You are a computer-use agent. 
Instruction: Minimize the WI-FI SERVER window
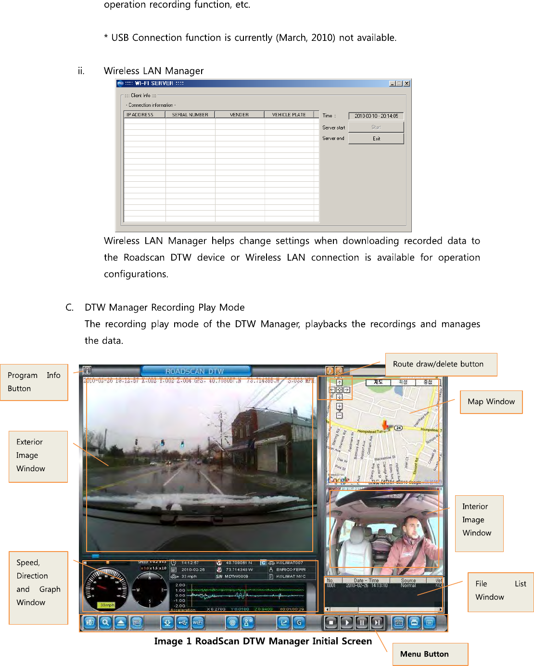[x=393, y=84]
